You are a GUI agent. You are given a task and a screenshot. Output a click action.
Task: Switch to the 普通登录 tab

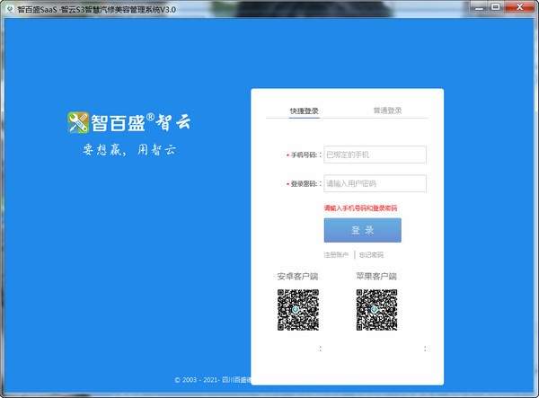tap(387, 111)
